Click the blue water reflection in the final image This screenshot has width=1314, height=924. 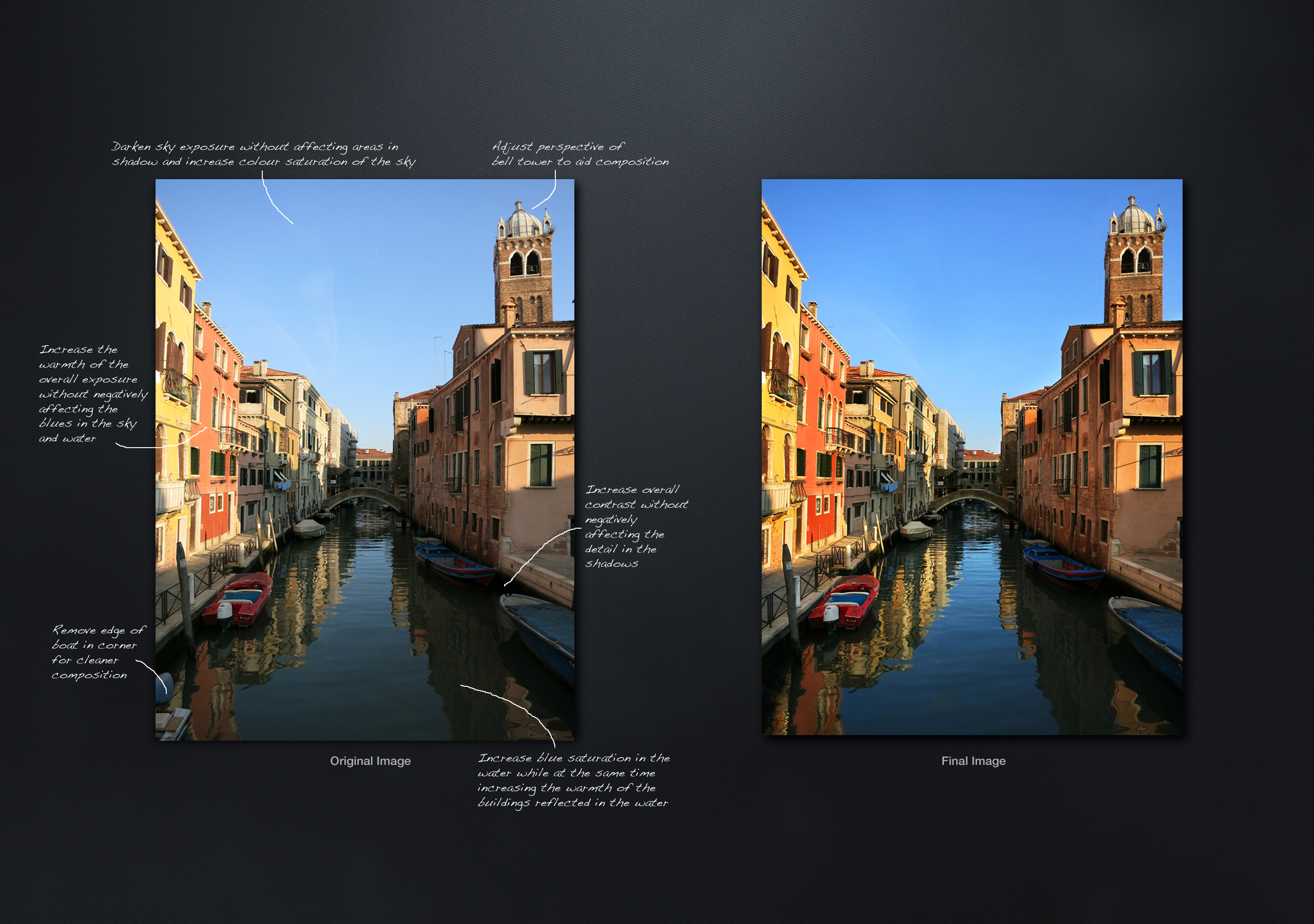click(973, 659)
